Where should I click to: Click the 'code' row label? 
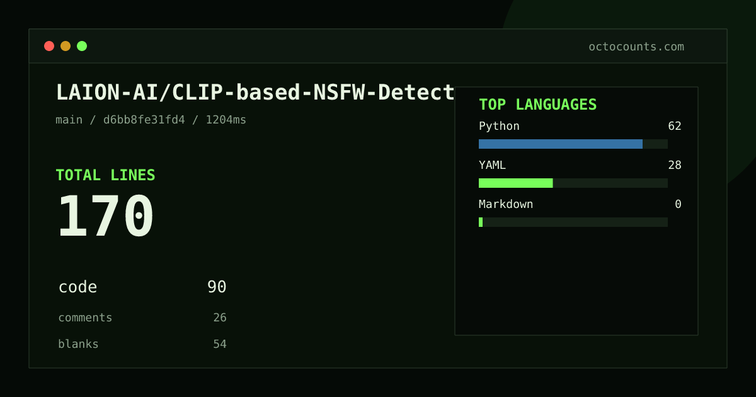click(x=78, y=287)
